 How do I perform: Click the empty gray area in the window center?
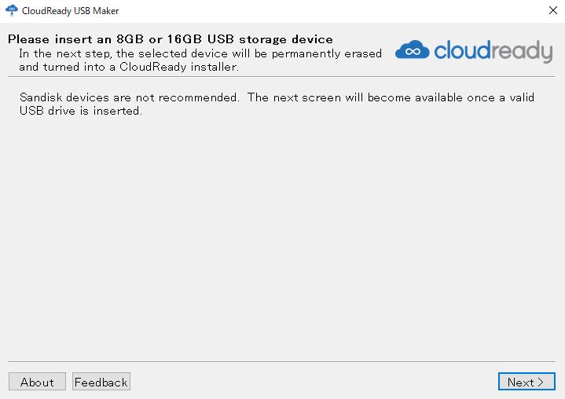click(282, 236)
